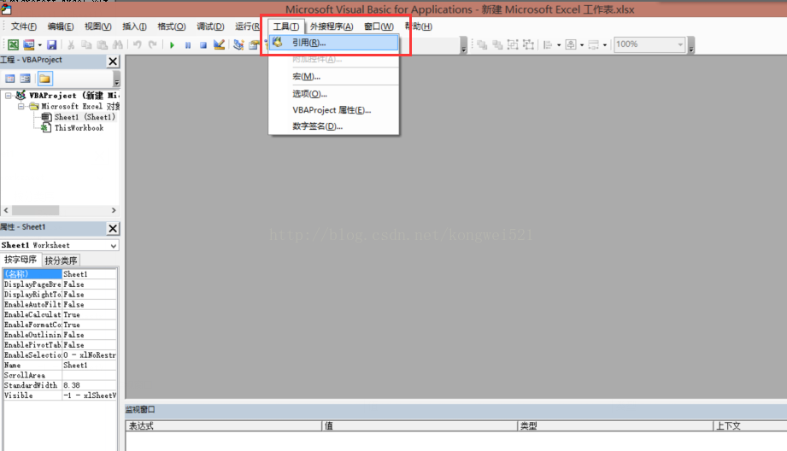Click Bring to Front toolbar icon
Image resolution: width=787 pixels, height=451 pixels.
[482, 44]
